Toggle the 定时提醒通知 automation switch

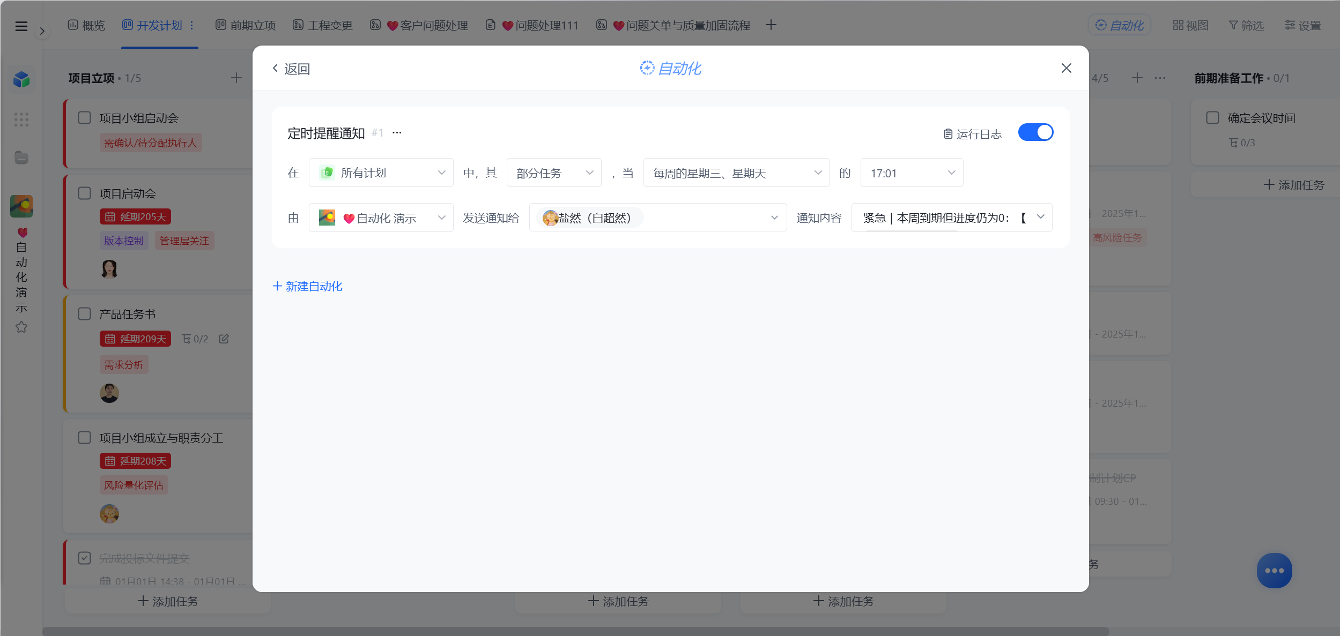1035,132
